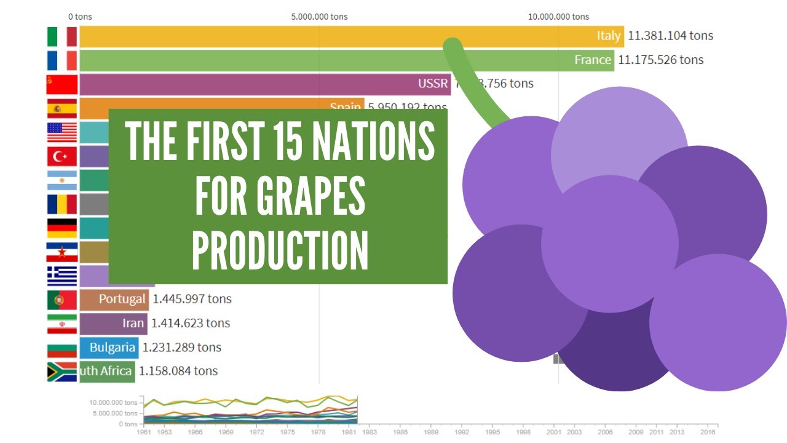Image resolution: width=787 pixels, height=443 pixels.
Task: Click the Italy flag icon
Action: tap(62, 36)
